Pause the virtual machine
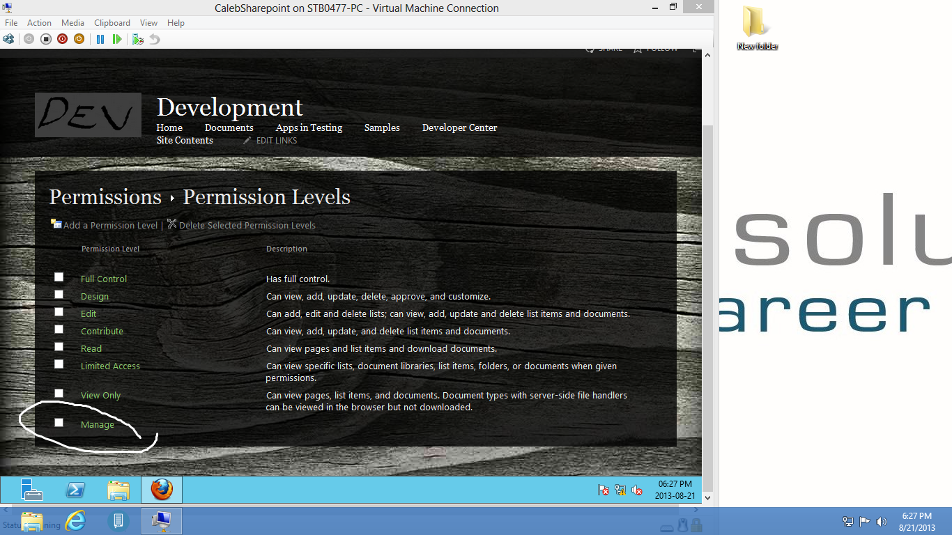 (100, 39)
